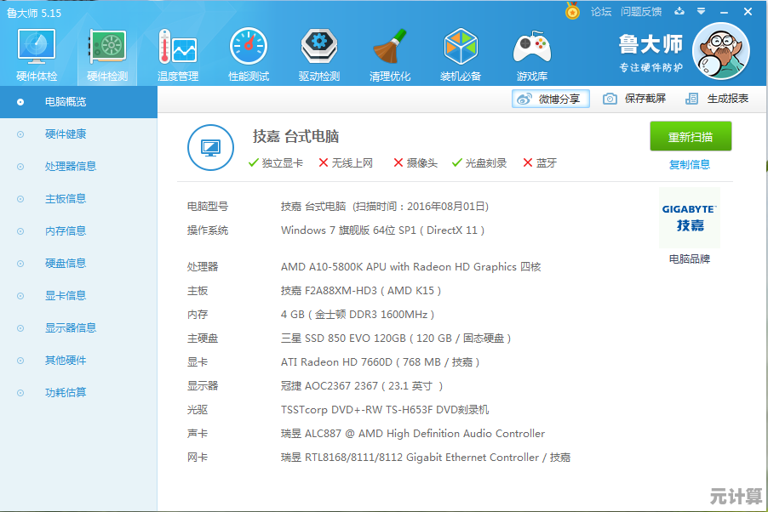768x512 pixels.
Task: Click the gold medal icon in title bar
Action: (572, 11)
